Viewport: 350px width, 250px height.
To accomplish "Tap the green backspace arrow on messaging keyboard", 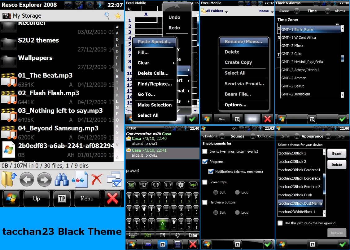I will [x=193, y=185].
